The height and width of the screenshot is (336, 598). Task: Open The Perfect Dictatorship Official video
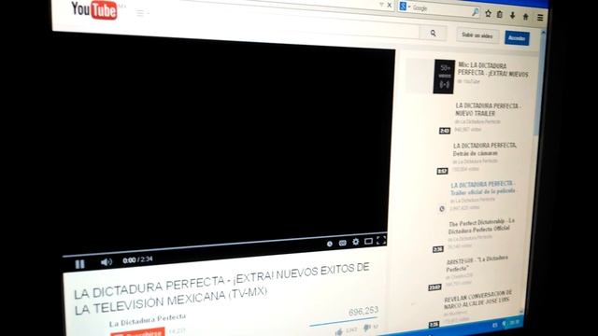481,226
